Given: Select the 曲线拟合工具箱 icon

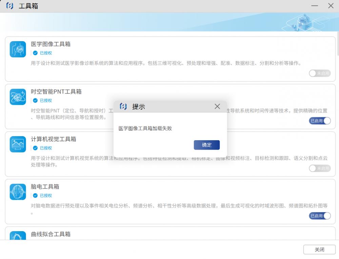Looking at the screenshot, I should click(18, 236).
